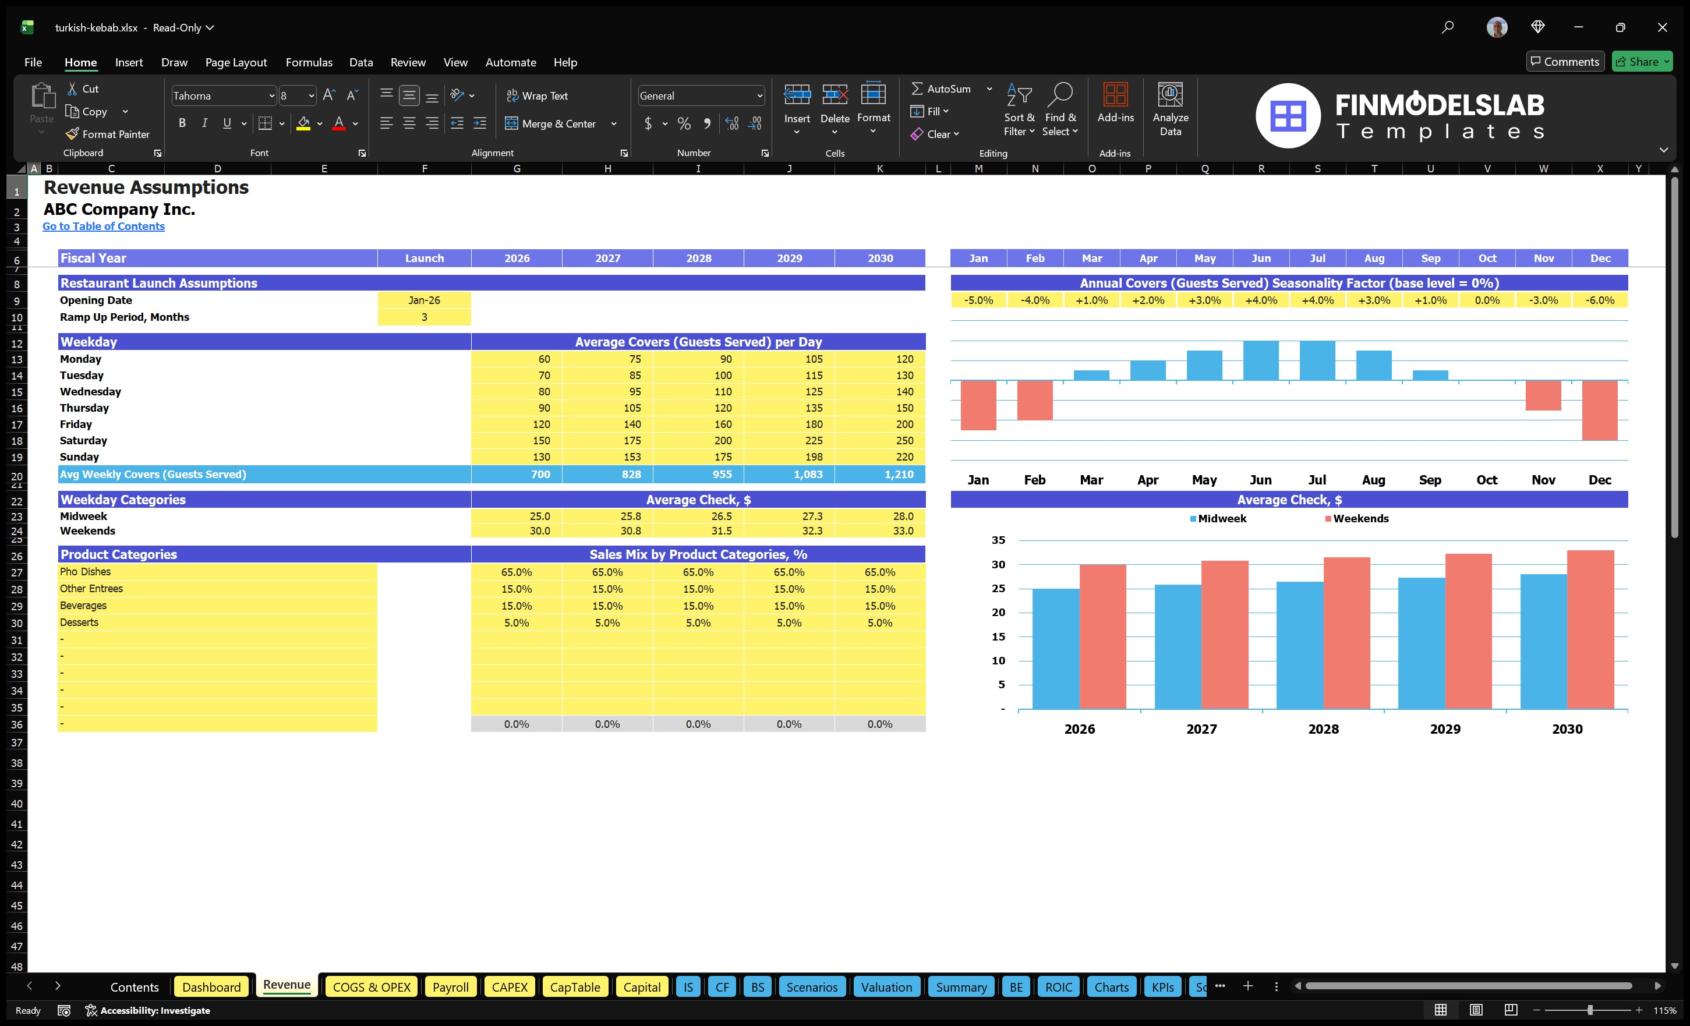1690x1026 pixels.
Task: Click the Go to Table of Contents link
Action: pos(104,225)
